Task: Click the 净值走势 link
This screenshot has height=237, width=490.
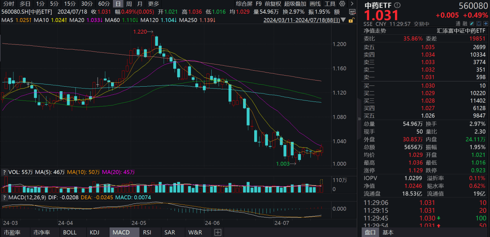Action: coord(375,31)
